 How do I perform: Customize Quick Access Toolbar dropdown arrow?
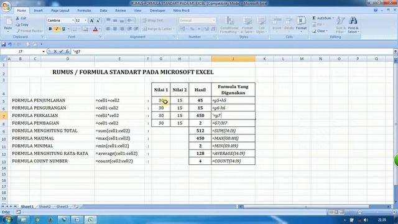tap(42, 44)
